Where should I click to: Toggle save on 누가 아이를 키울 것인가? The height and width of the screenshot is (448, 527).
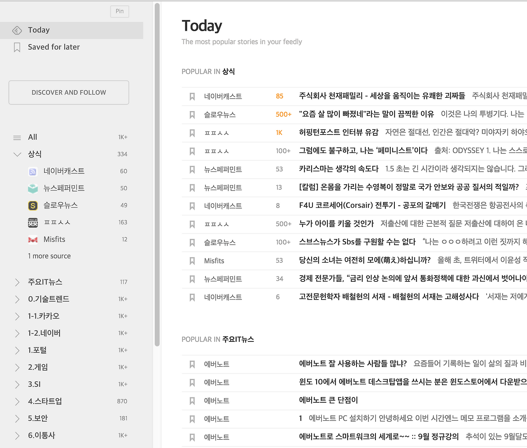[x=192, y=224]
